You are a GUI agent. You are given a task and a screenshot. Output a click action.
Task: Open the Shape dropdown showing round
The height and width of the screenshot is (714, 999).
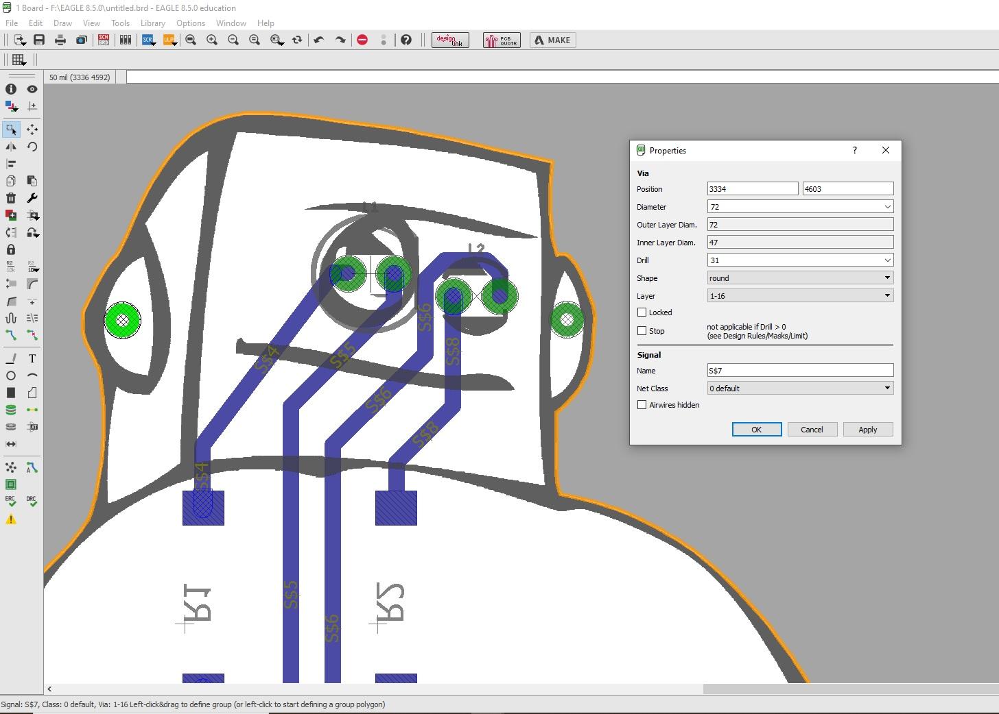[800, 278]
